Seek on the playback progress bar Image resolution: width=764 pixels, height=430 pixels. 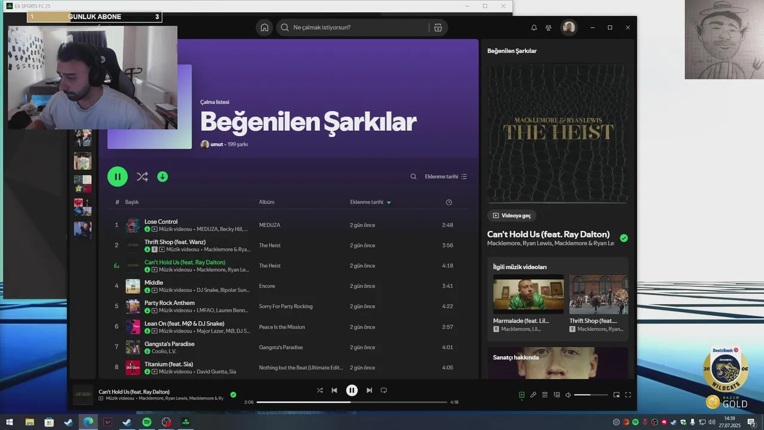[x=352, y=402]
